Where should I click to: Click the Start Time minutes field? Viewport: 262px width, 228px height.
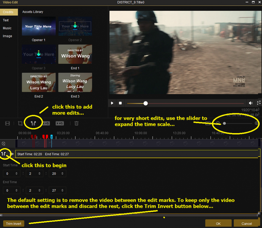(x=34, y=173)
